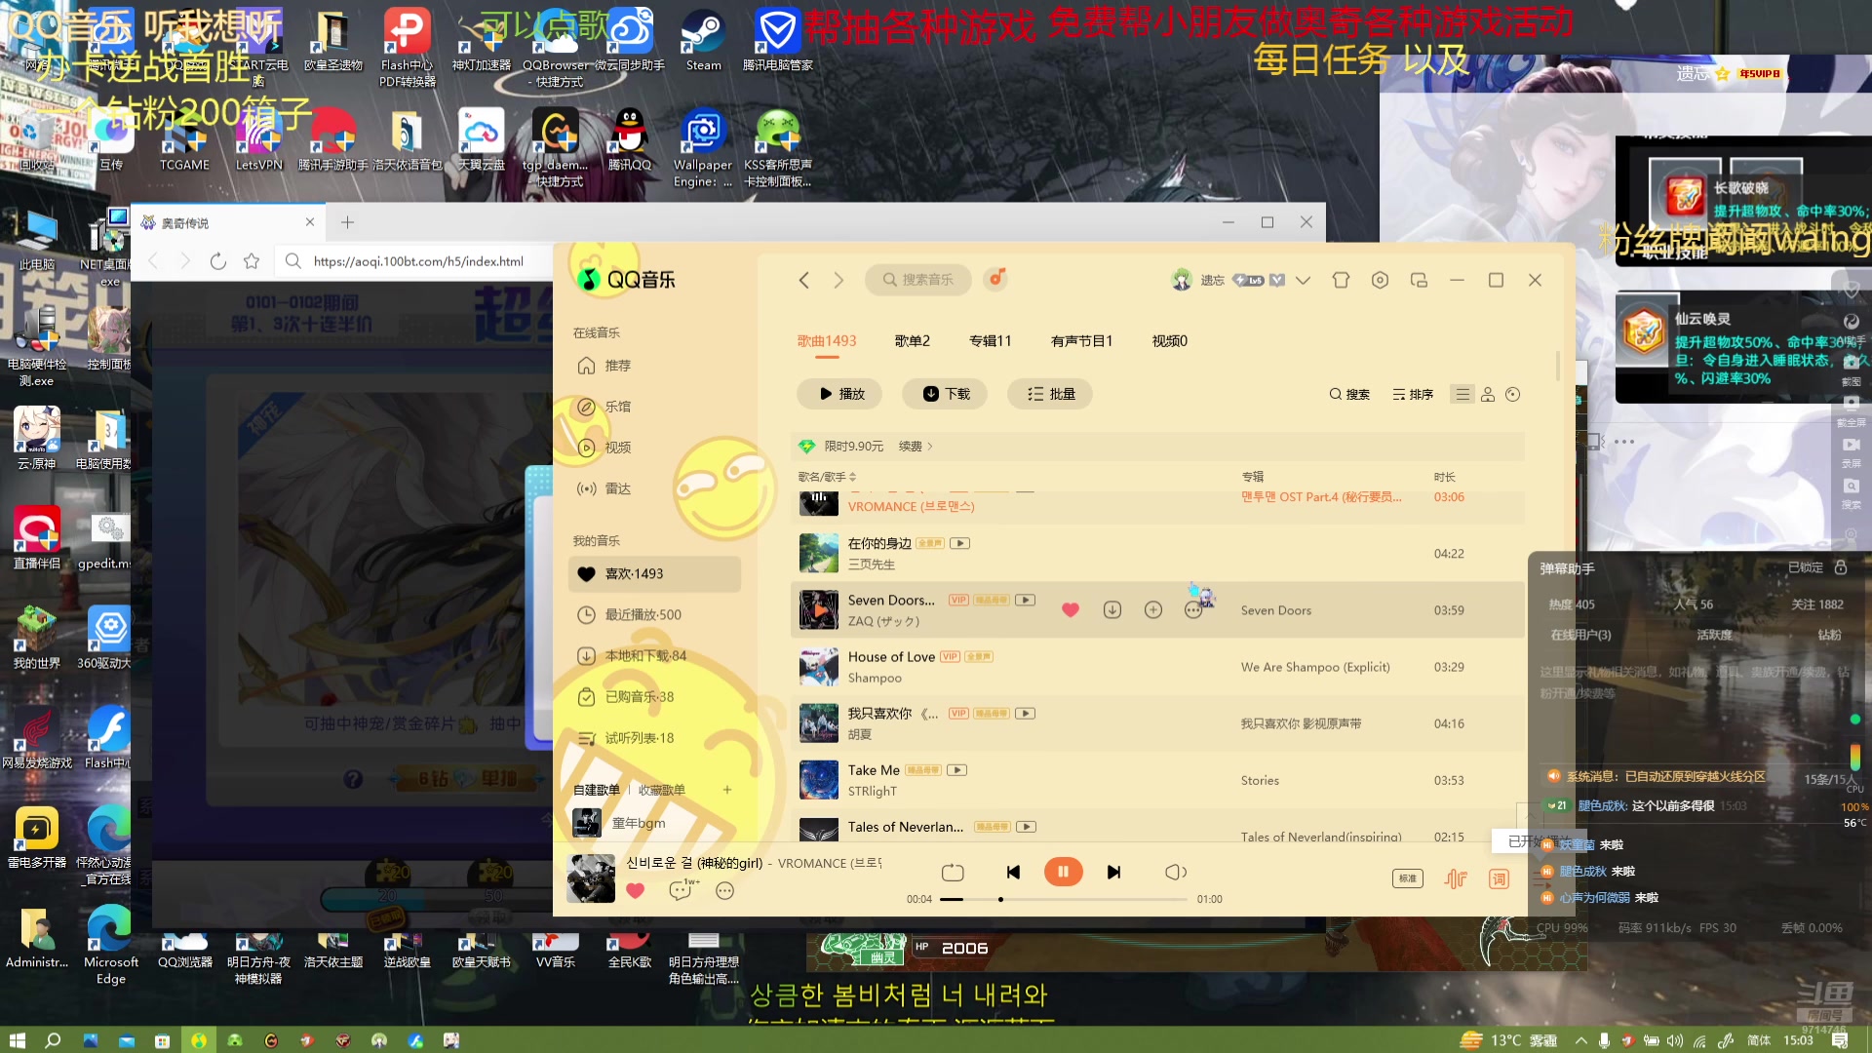The height and width of the screenshot is (1053, 1872).
Task: Open more options for Seven Doors row
Action: (1192, 609)
